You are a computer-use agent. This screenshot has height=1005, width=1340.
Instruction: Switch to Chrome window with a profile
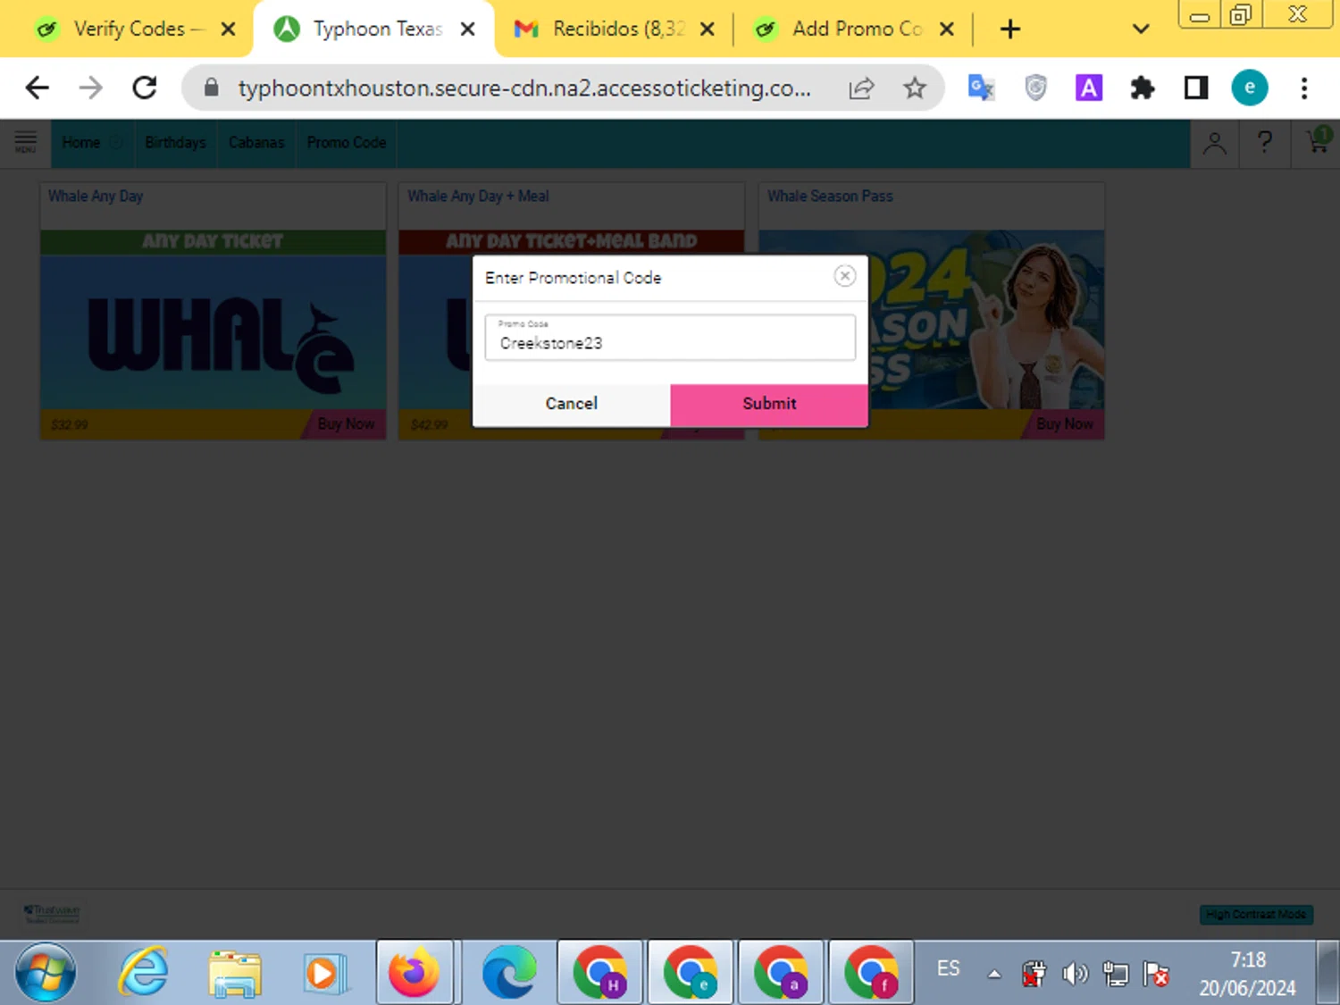(x=781, y=972)
